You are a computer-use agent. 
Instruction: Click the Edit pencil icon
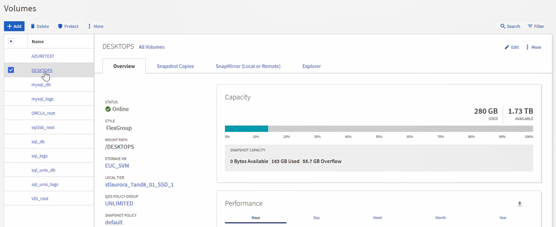click(507, 47)
